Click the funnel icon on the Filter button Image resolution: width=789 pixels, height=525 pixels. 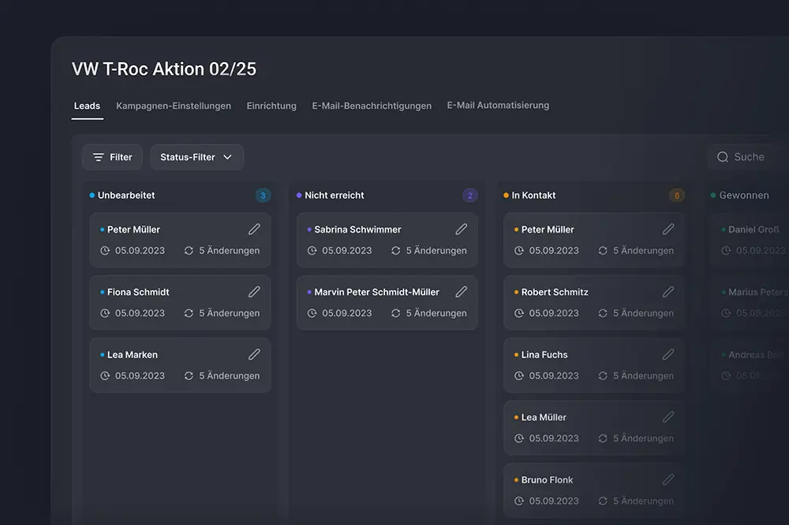pos(99,157)
